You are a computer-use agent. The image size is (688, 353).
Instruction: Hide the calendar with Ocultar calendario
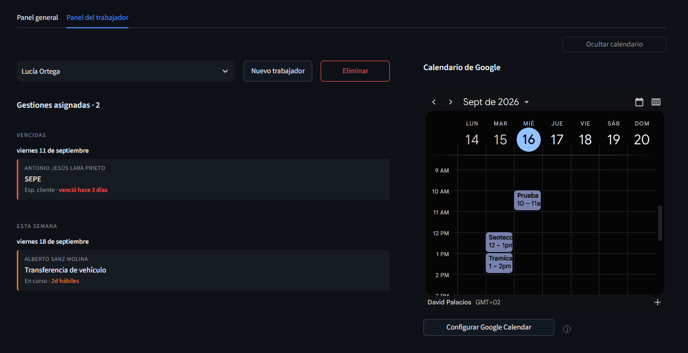tap(614, 44)
